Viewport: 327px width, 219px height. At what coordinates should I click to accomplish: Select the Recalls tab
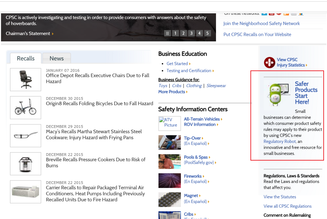[26, 58]
